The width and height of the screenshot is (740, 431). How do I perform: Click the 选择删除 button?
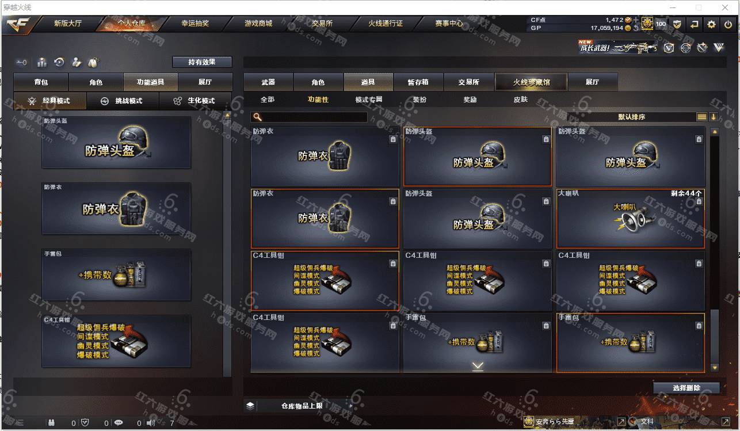tap(686, 388)
